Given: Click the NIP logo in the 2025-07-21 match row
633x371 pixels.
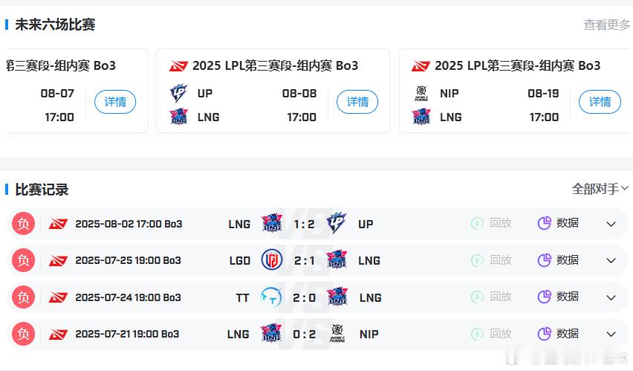Looking at the screenshot, I should click(337, 334).
